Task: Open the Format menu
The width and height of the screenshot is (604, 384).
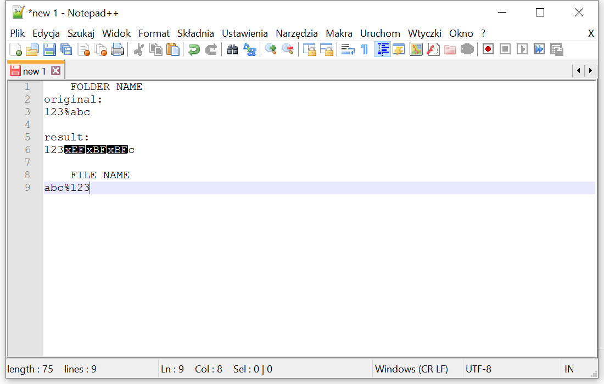Action: point(154,33)
